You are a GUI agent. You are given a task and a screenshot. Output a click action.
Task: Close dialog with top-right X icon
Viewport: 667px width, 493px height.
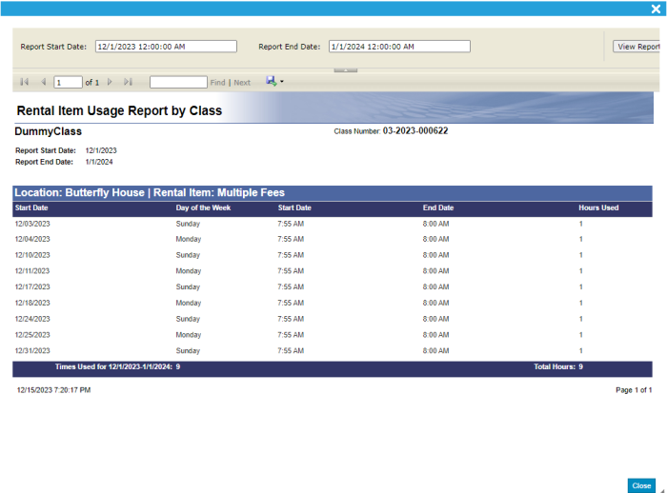[656, 8]
